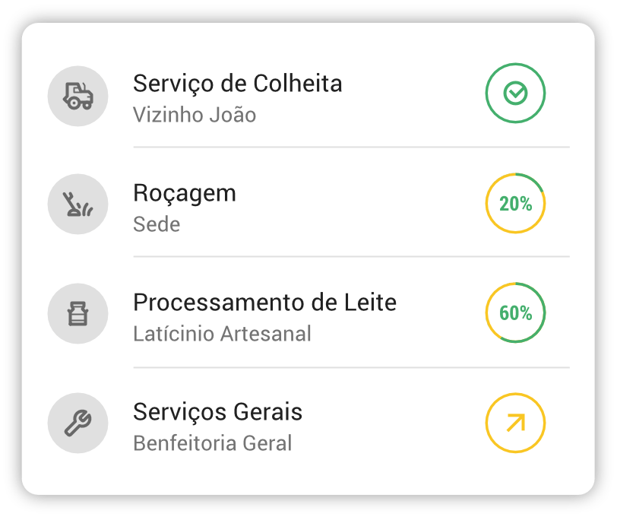Click the brush cutter icon for Roçagem
This screenshot has height=517, width=617.
[x=78, y=204]
